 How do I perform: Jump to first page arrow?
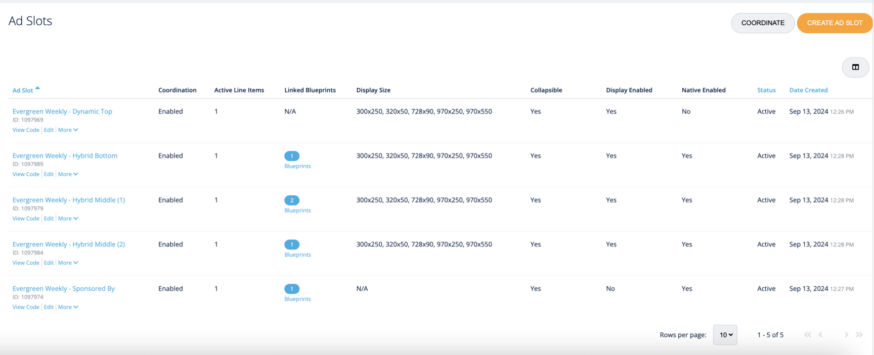click(807, 335)
